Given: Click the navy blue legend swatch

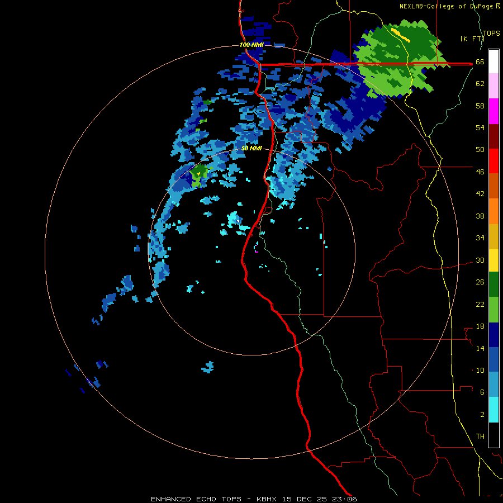Looking at the screenshot, I should click(x=493, y=335).
